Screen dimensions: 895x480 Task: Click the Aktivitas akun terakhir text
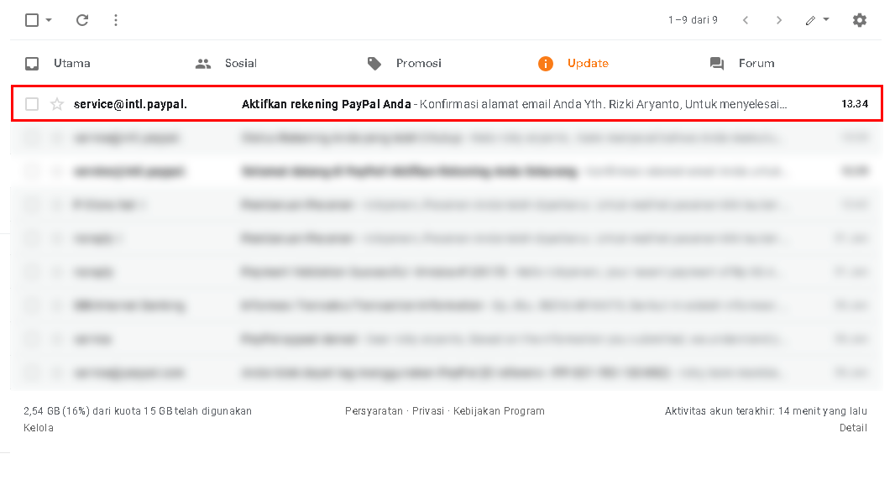tap(766, 411)
